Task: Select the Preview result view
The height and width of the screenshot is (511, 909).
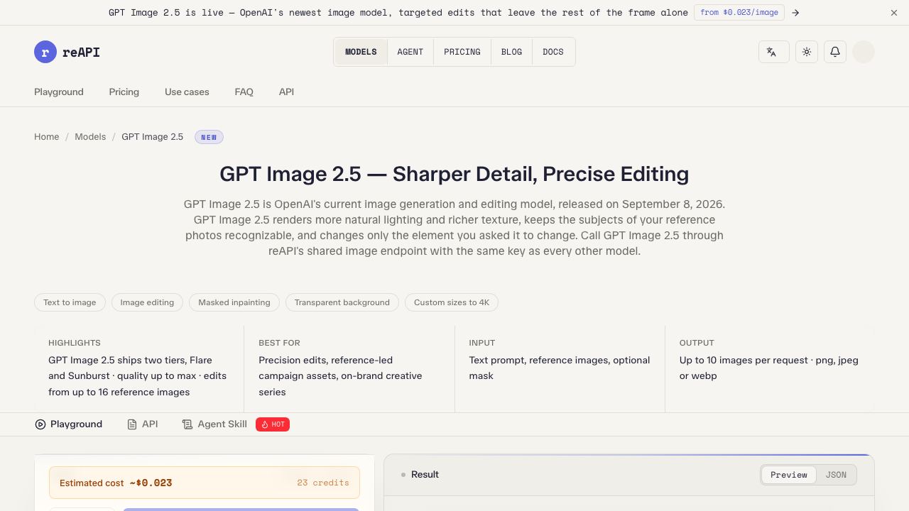Action: [789, 475]
